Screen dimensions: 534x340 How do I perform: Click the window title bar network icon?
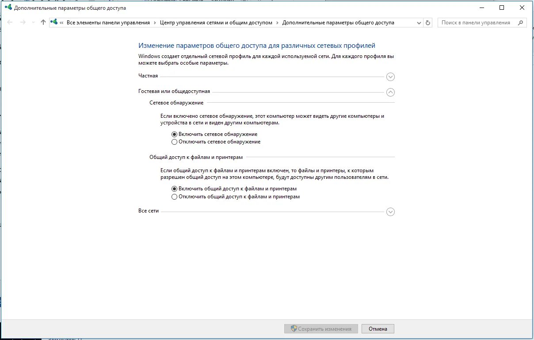pyautogui.click(x=8, y=8)
